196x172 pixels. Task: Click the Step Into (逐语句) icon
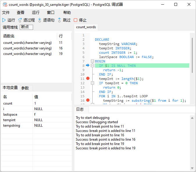[40, 20]
